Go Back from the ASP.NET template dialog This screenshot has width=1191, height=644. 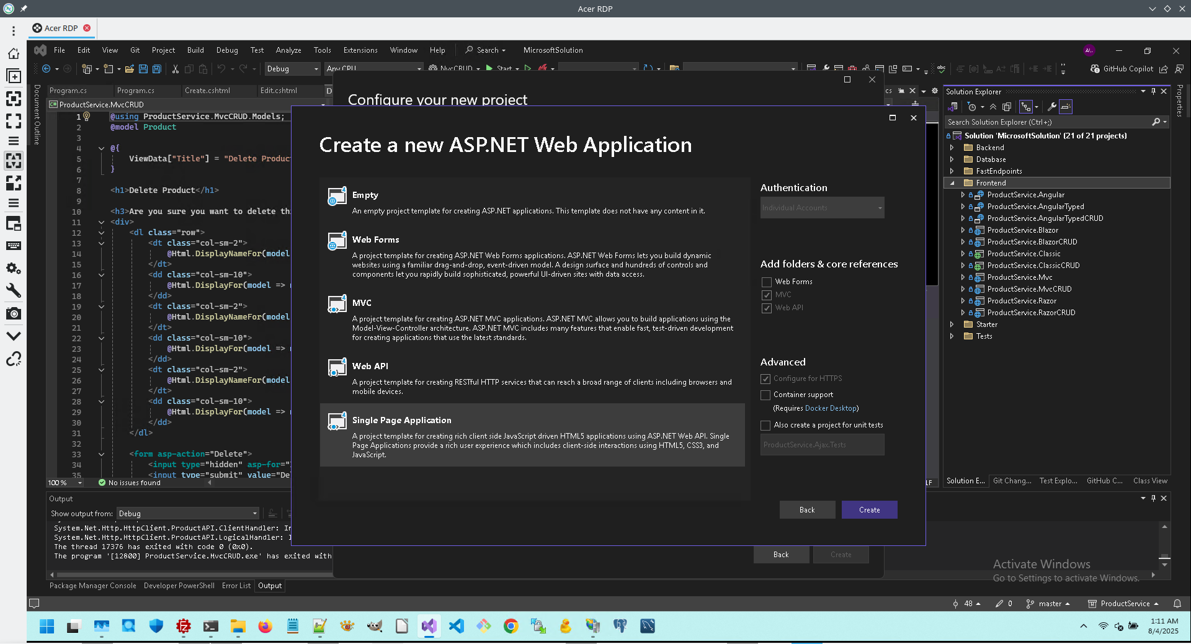(x=807, y=510)
